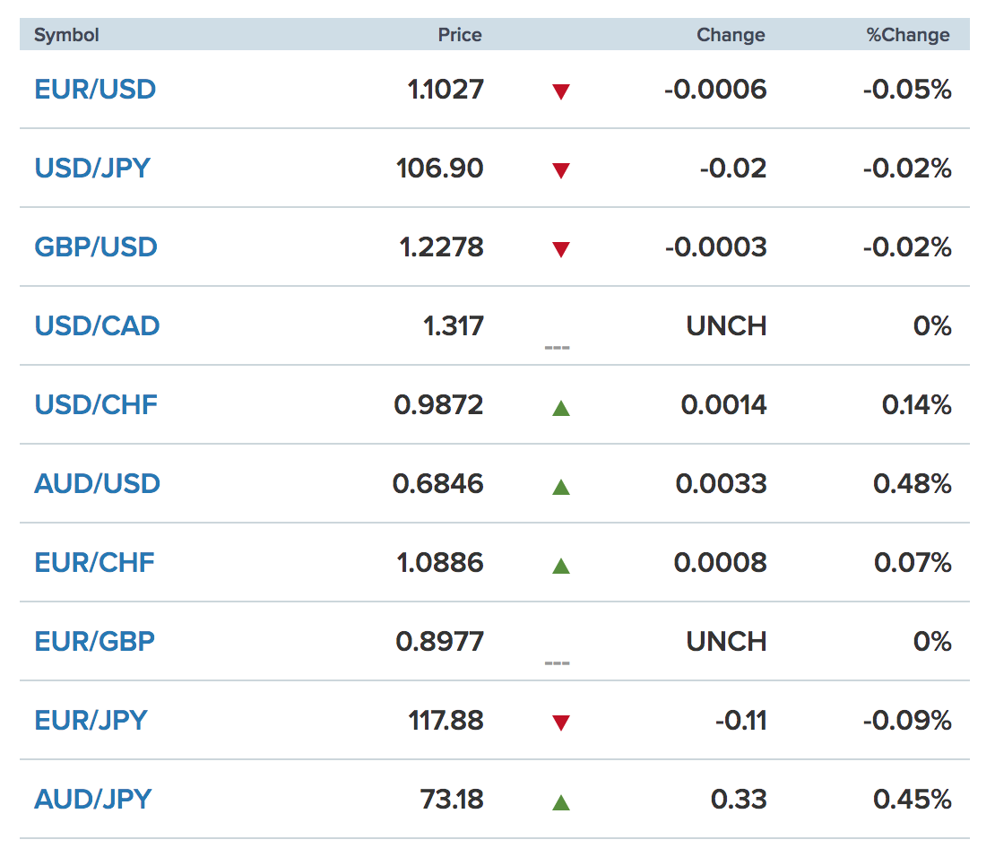
Task: Click the %Change column header
Action: (x=907, y=35)
